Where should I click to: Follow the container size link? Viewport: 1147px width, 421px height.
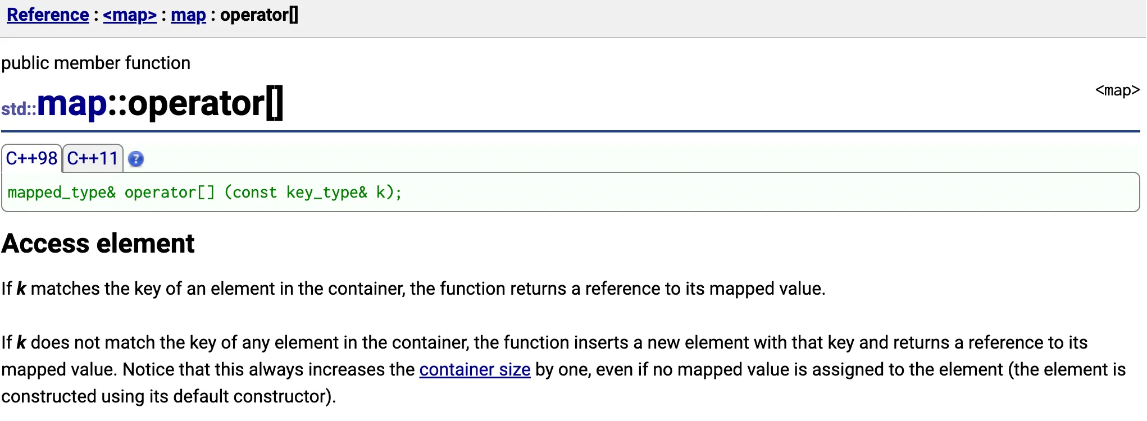[475, 369]
